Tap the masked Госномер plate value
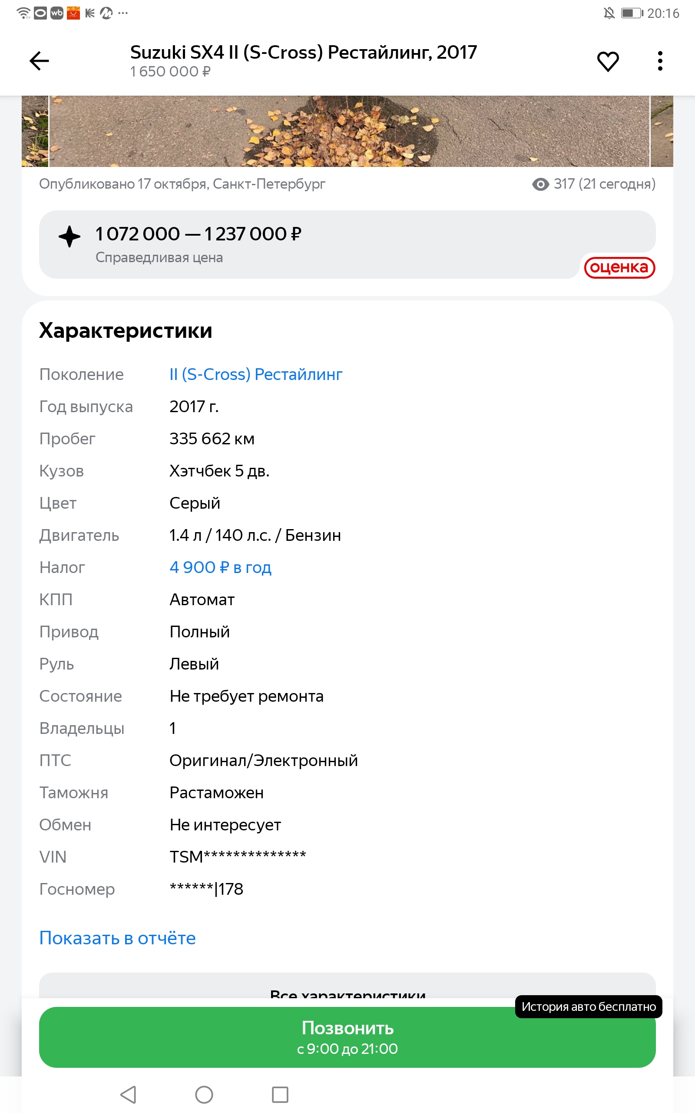Image resolution: width=695 pixels, height=1113 pixels. (x=206, y=889)
